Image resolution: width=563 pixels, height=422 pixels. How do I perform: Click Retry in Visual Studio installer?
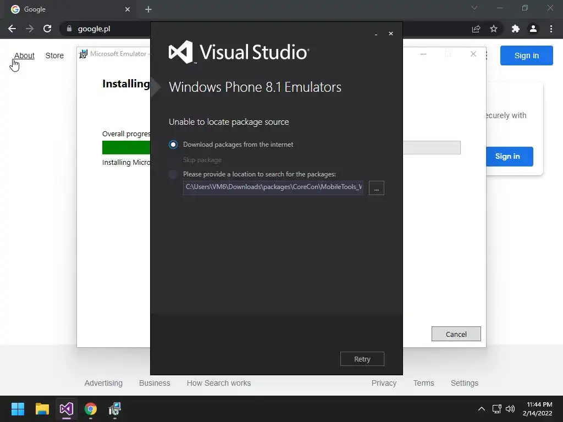pos(362,359)
